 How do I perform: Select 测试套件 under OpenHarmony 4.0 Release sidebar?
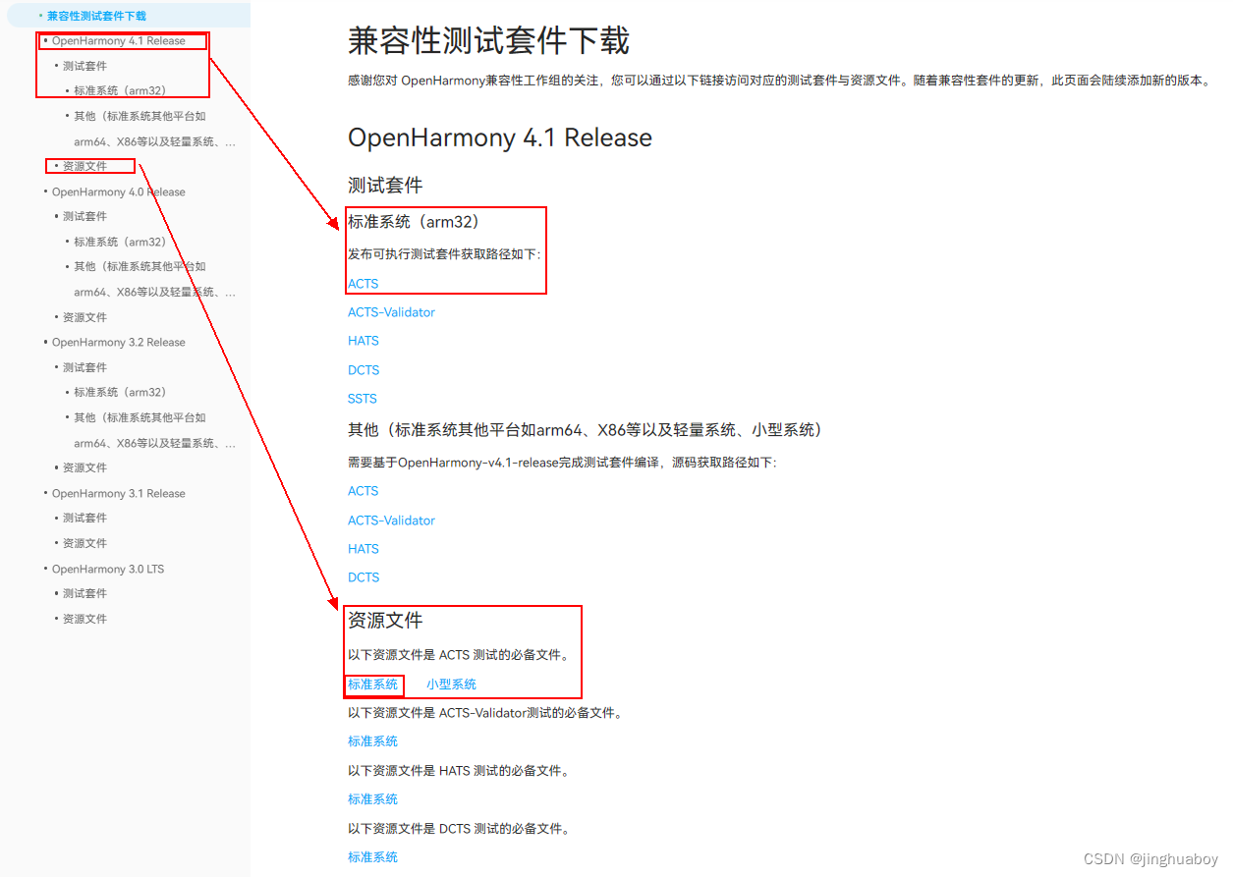click(x=84, y=216)
